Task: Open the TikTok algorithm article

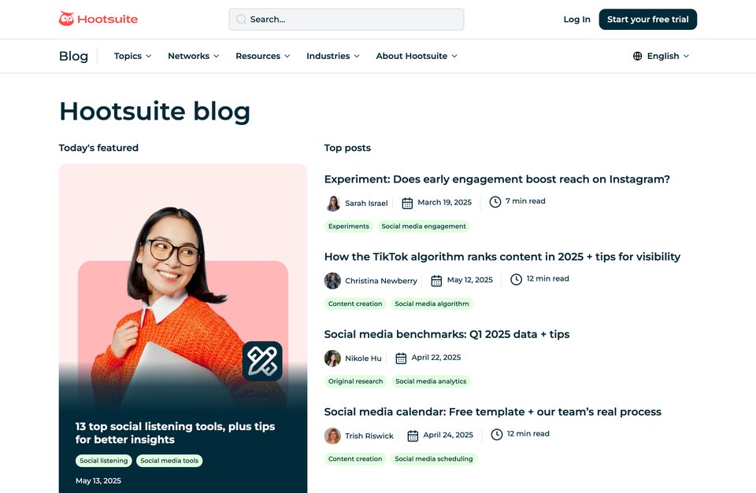Action: (502, 256)
